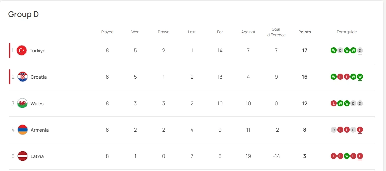Click Latvia's only green win form badge

click(347, 156)
